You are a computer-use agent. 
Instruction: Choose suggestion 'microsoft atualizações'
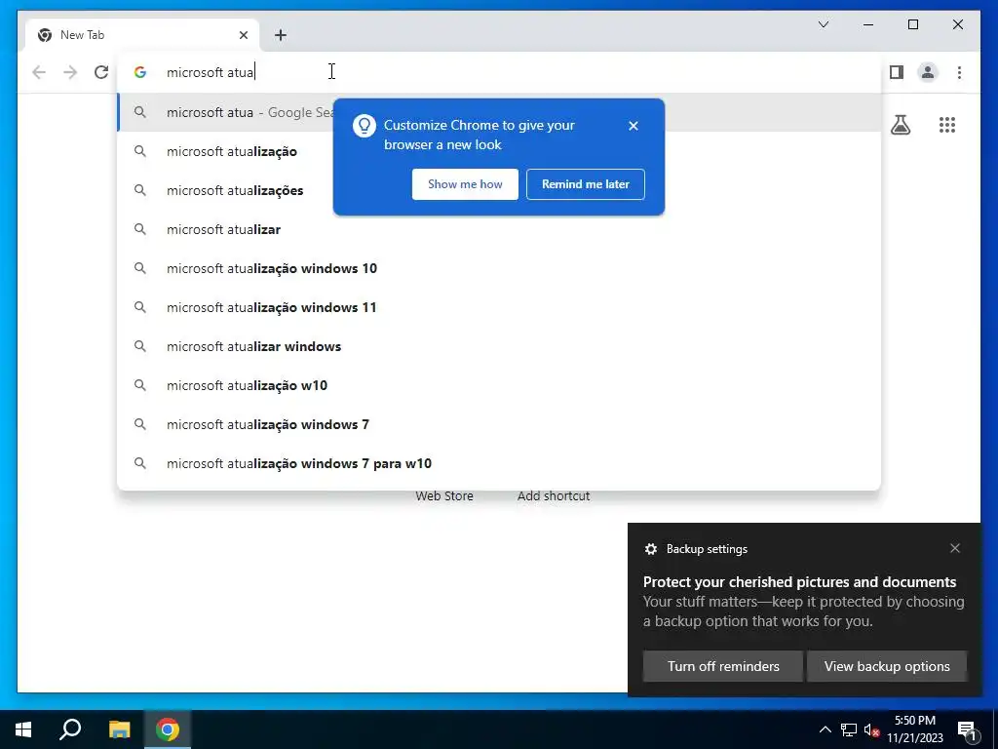pos(500,190)
